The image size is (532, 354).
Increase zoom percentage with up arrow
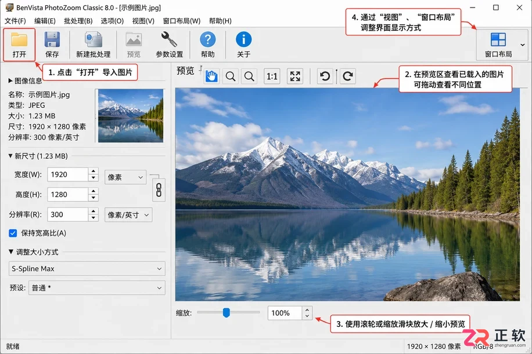[307, 309]
